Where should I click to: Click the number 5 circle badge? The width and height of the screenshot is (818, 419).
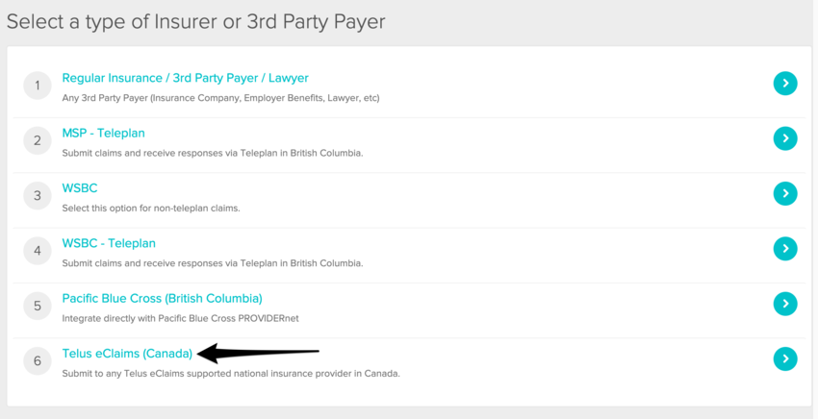point(38,306)
